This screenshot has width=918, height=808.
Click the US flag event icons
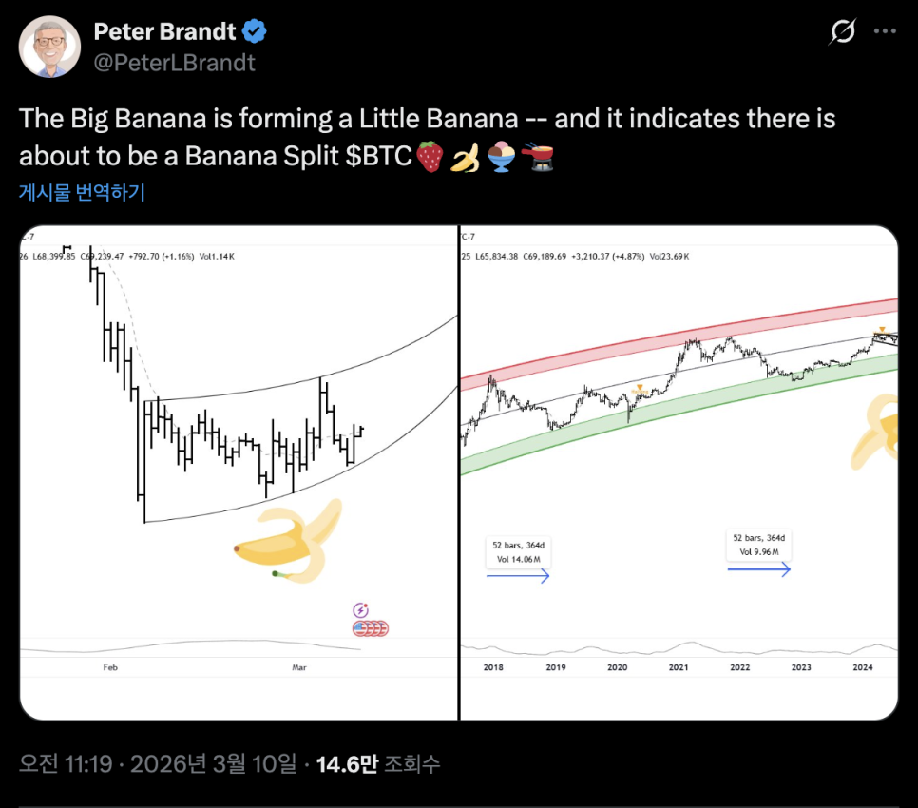pos(371,628)
